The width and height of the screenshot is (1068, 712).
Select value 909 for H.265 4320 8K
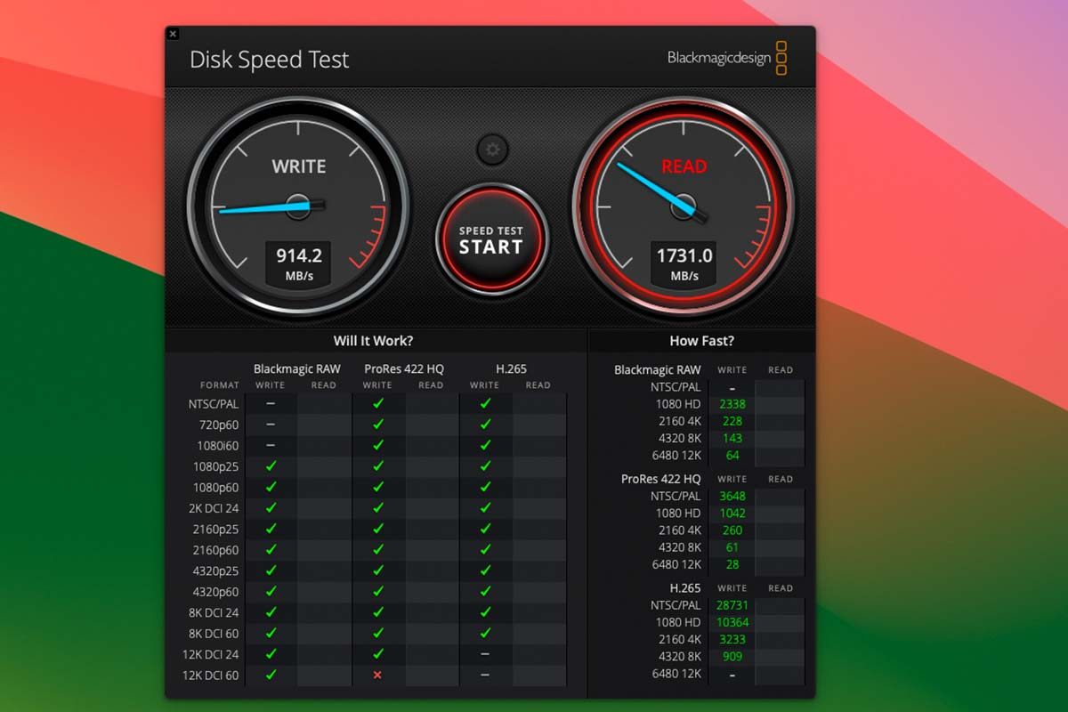click(732, 657)
